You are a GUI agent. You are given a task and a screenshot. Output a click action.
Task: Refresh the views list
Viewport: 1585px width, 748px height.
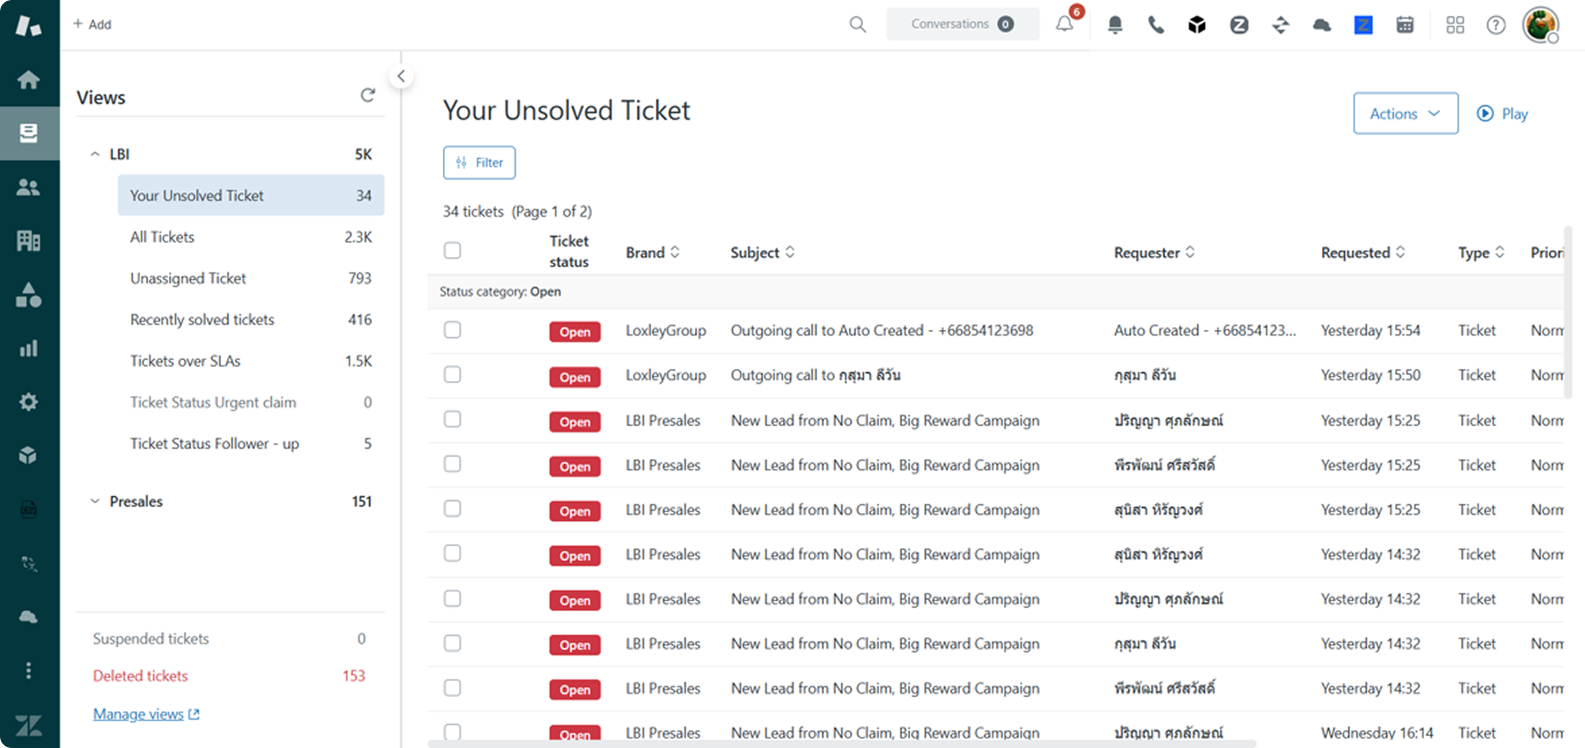coord(368,95)
